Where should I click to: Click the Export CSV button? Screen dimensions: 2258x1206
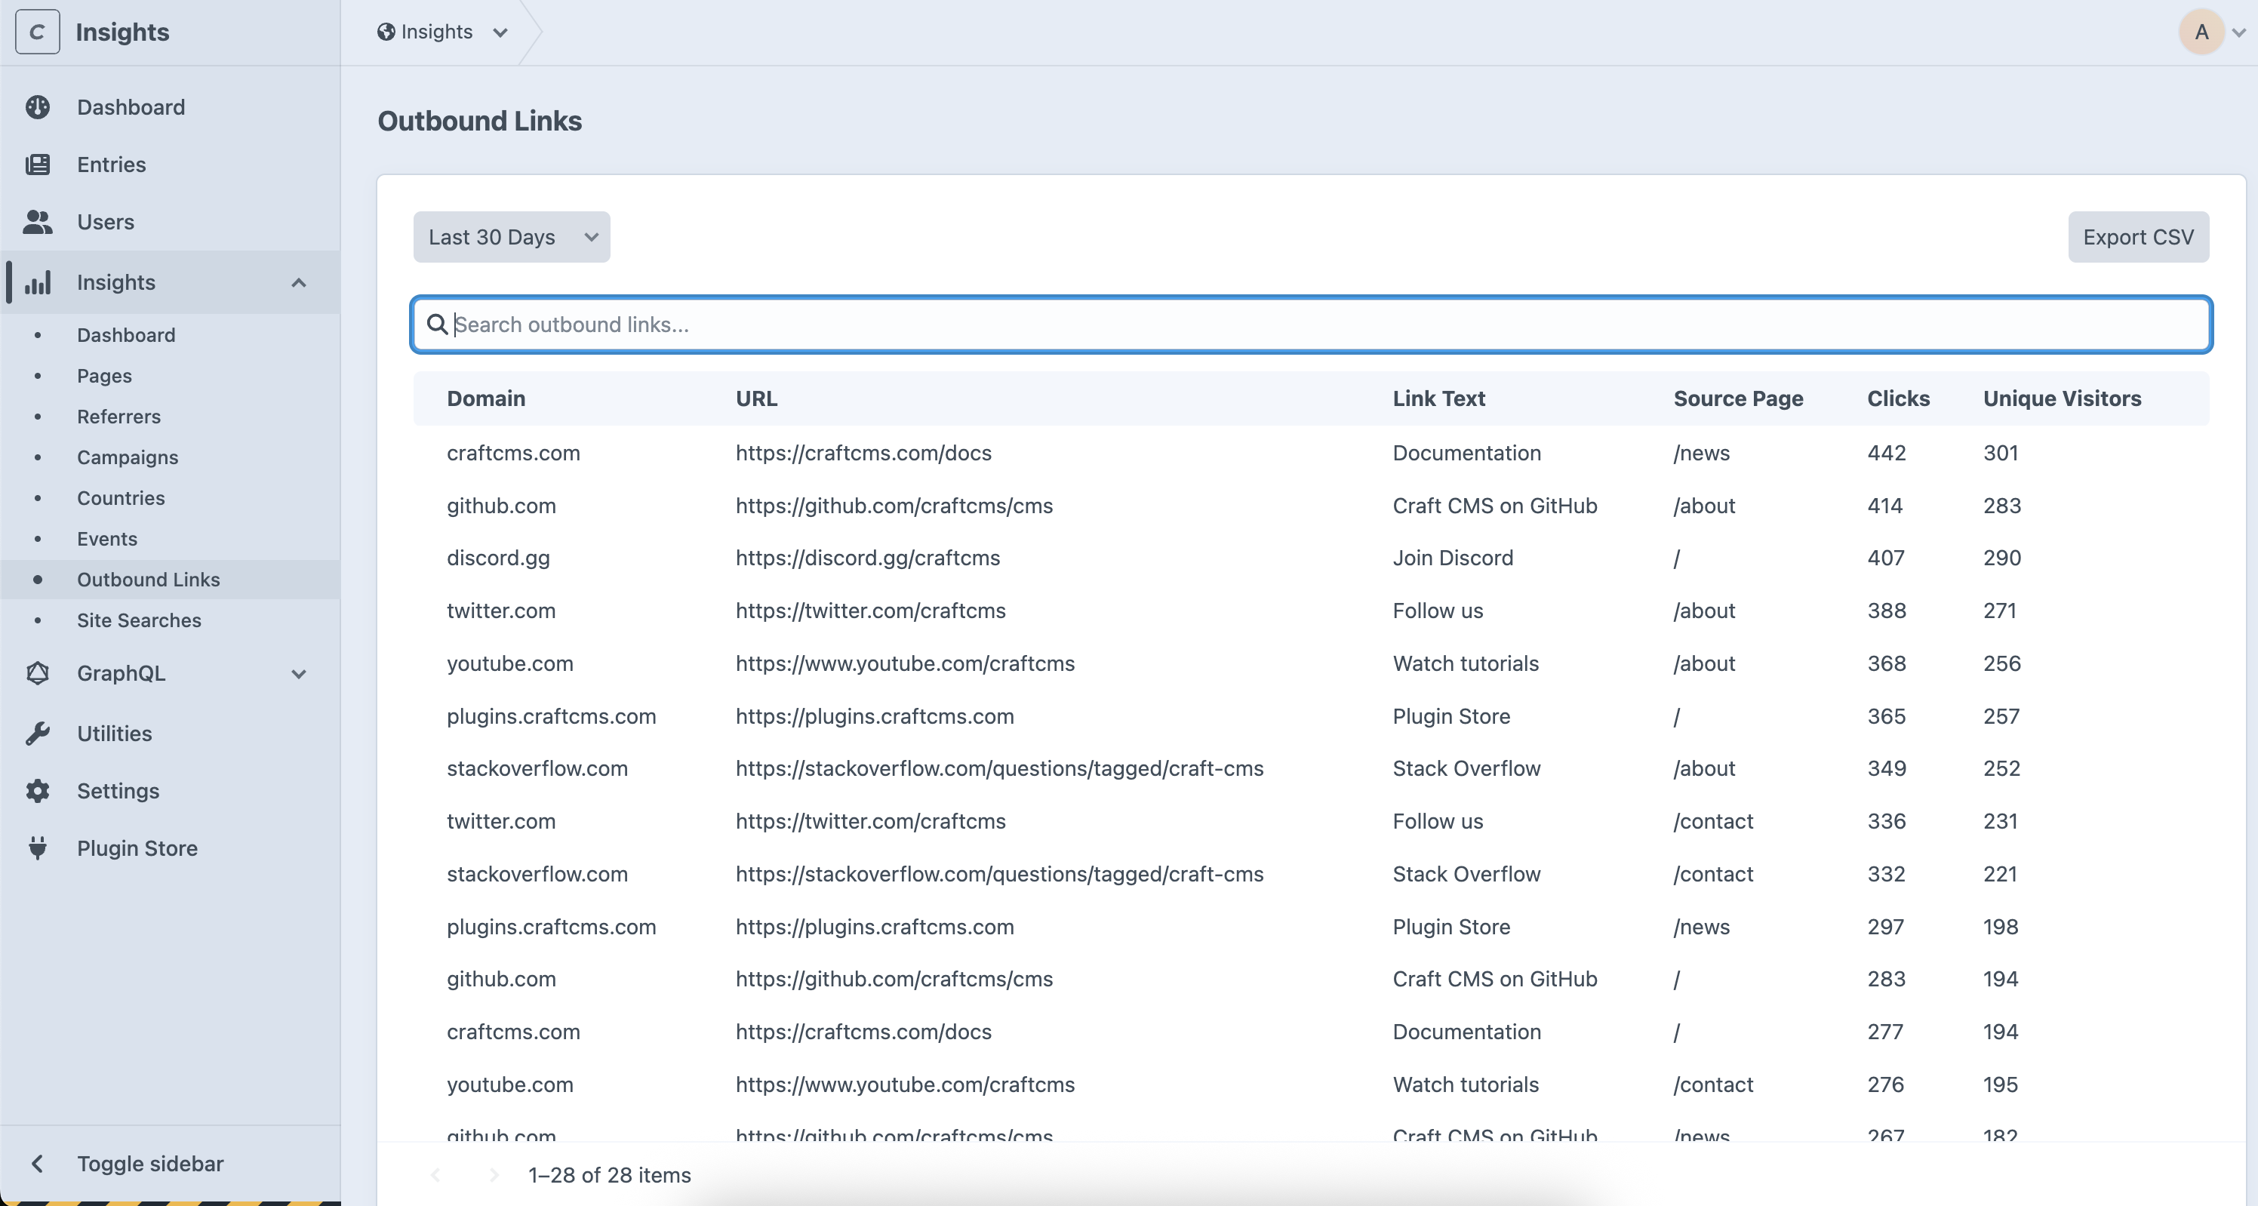pyautogui.click(x=2138, y=237)
